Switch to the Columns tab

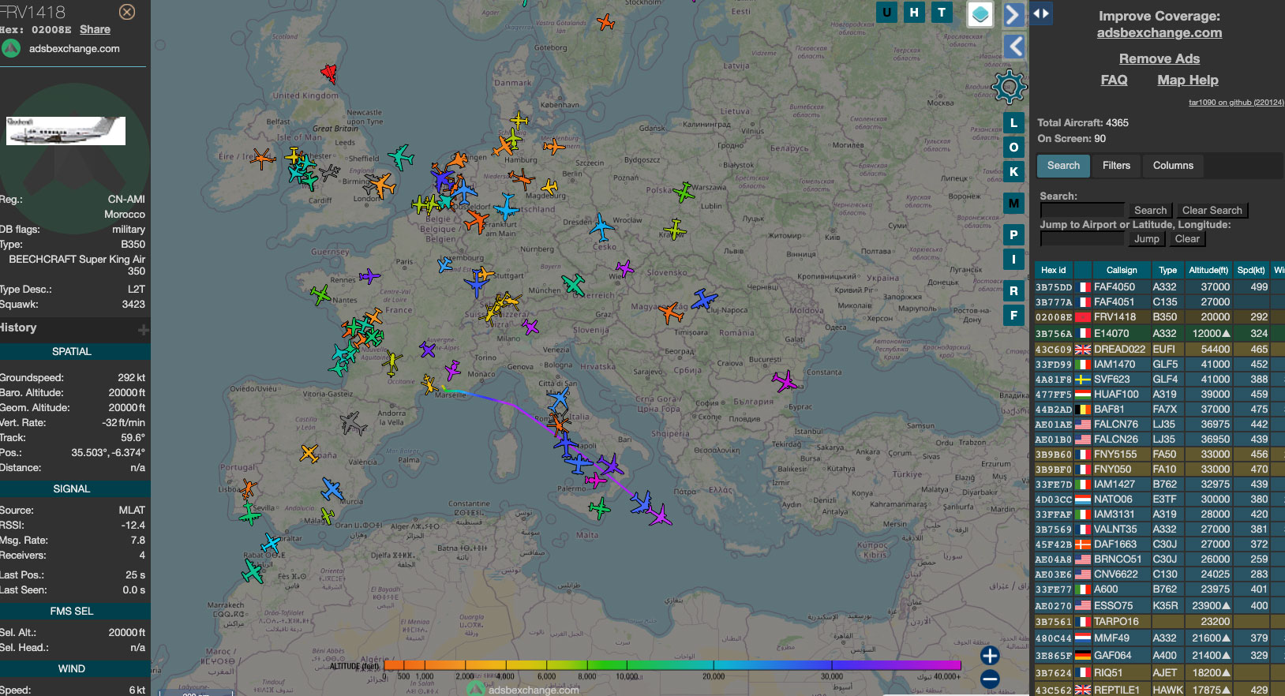click(1173, 165)
